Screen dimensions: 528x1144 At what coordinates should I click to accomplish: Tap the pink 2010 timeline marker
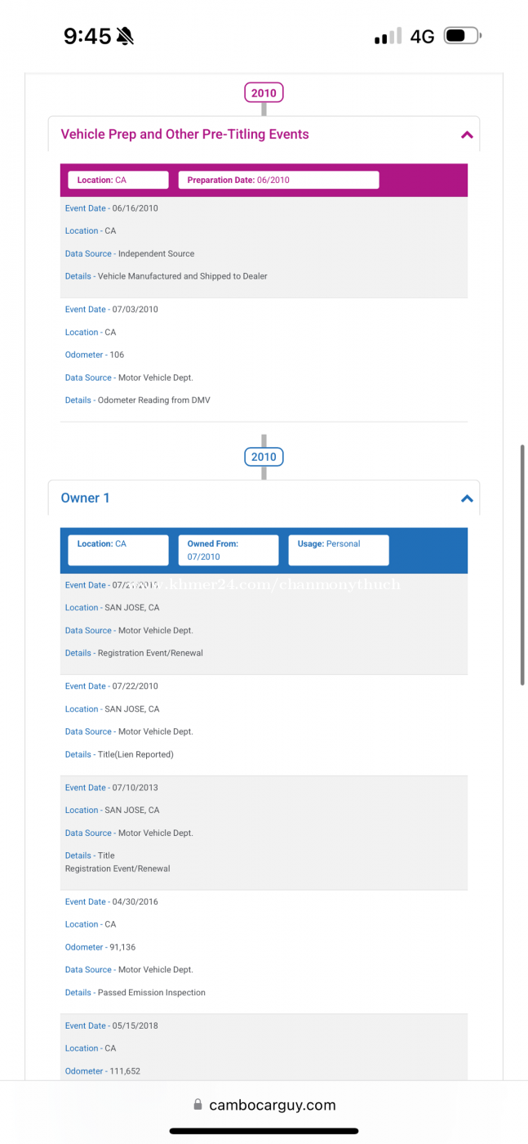264,93
